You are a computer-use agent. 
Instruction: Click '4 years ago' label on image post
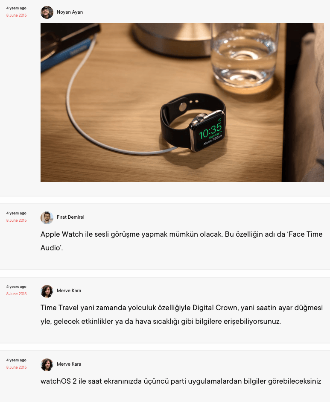(x=16, y=8)
